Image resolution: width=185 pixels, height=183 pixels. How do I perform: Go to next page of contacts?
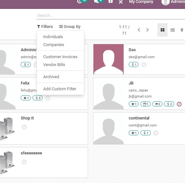tap(147, 30)
